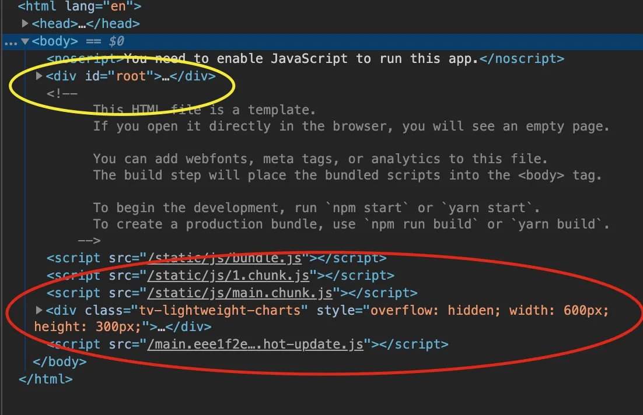
Task: Click the comment line mentioning npm run build
Action: (351, 224)
